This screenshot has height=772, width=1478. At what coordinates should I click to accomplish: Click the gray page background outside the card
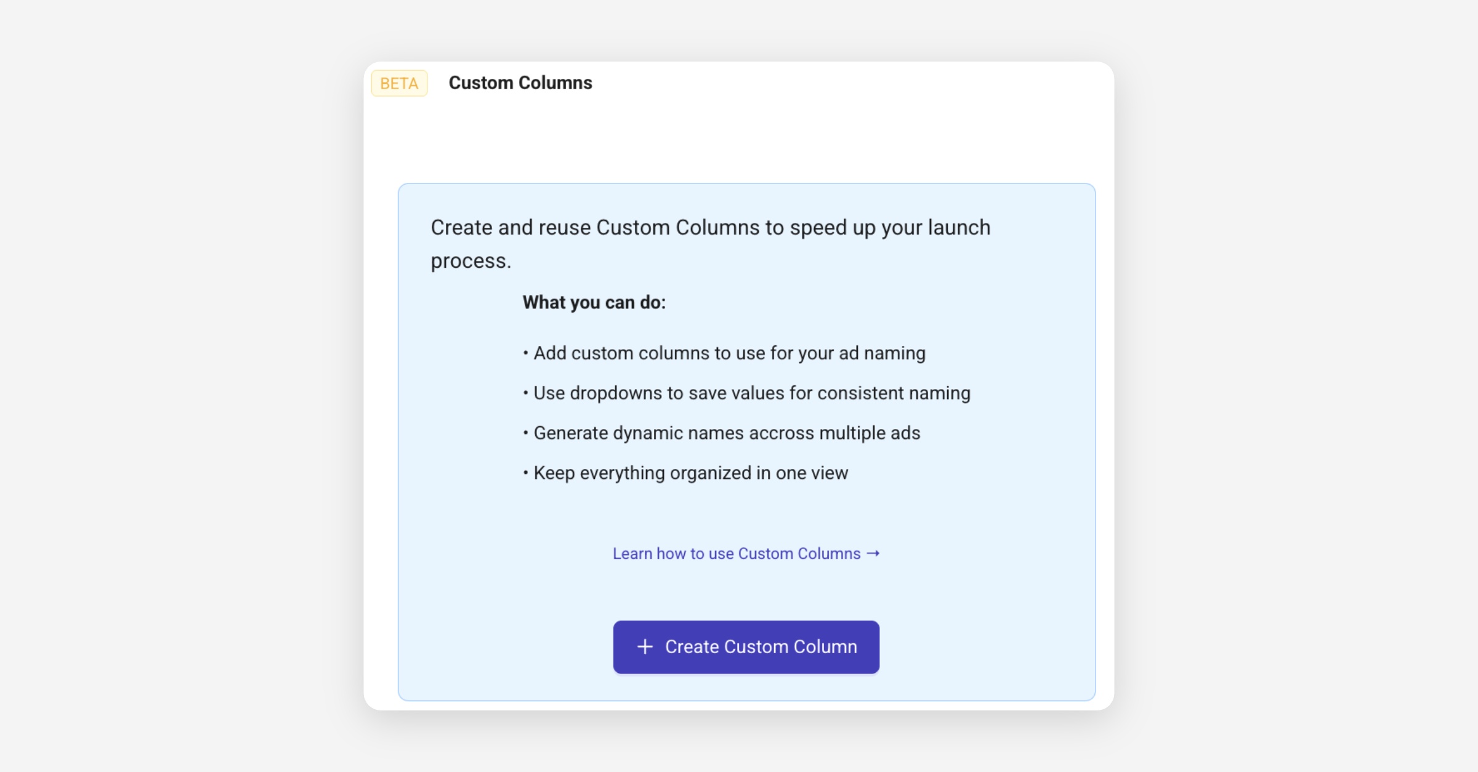tap(185, 369)
